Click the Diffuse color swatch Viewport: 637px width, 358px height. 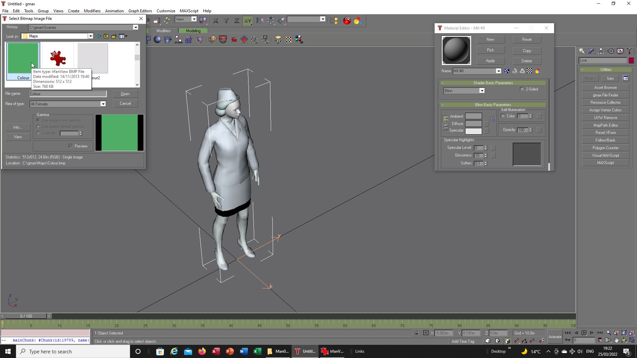tap(473, 124)
